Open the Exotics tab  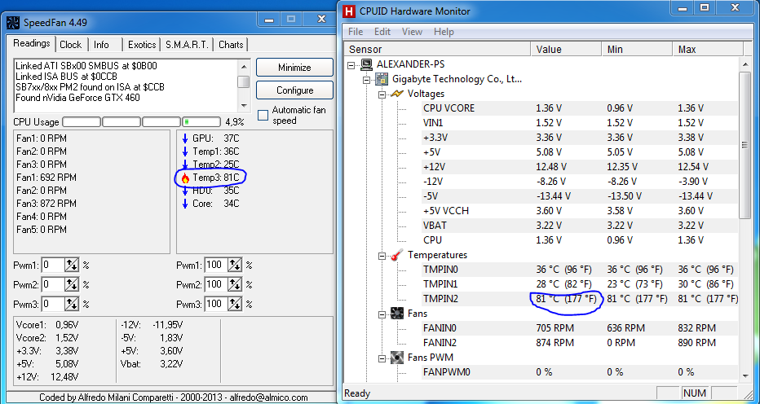pyautogui.click(x=142, y=45)
